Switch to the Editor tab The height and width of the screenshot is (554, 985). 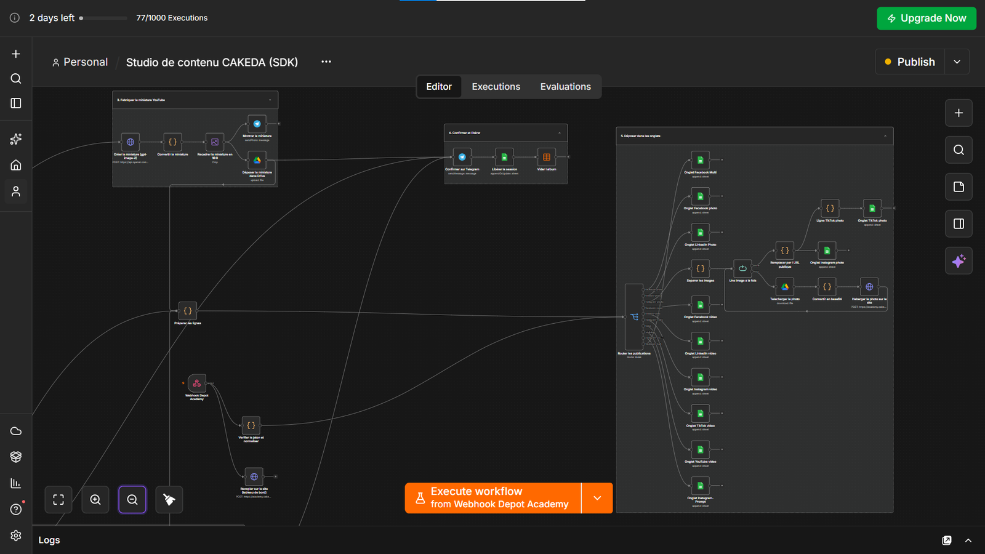tap(439, 87)
